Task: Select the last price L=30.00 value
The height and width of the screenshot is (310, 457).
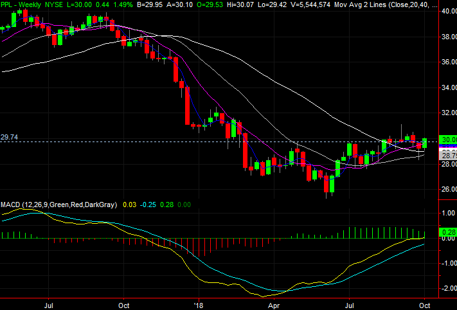Action: 78,5
